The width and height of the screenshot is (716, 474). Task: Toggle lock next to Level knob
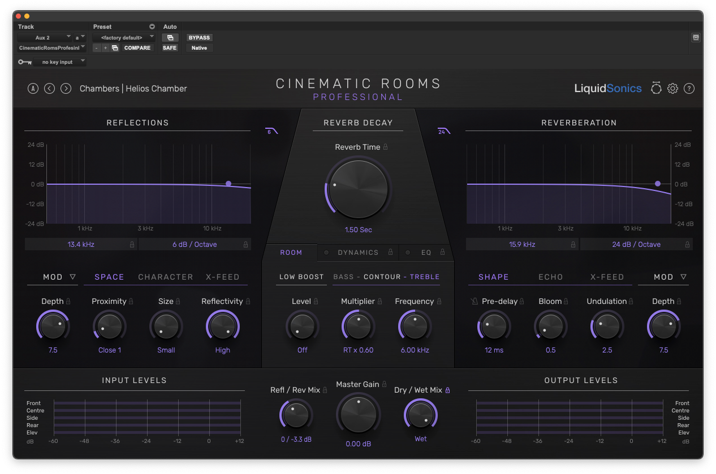(316, 302)
